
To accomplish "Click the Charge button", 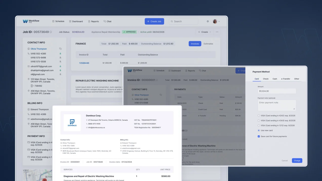I will coord(297,161).
